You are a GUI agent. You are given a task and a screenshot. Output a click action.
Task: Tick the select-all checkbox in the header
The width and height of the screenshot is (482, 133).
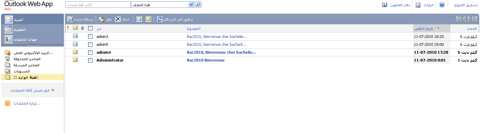click(90, 28)
